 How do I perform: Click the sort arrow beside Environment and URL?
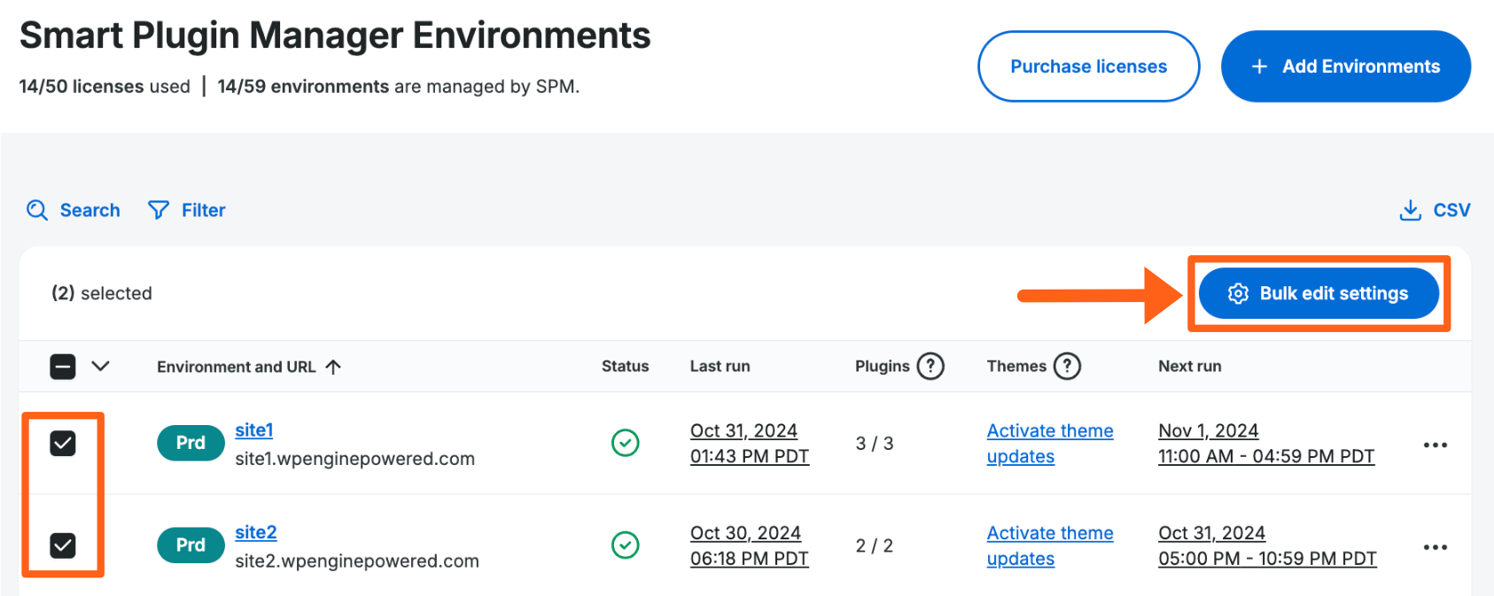coord(333,367)
